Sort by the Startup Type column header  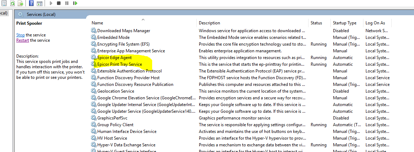point(344,23)
